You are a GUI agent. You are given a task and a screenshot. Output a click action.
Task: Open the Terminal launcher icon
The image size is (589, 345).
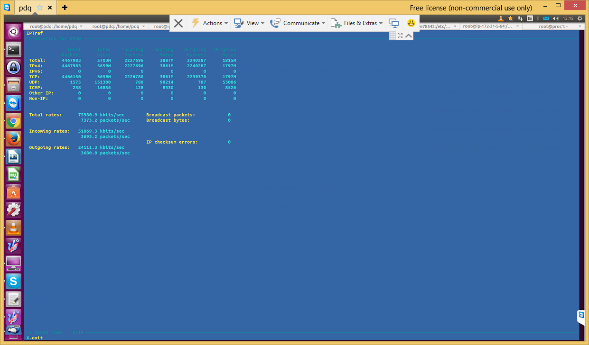13,49
